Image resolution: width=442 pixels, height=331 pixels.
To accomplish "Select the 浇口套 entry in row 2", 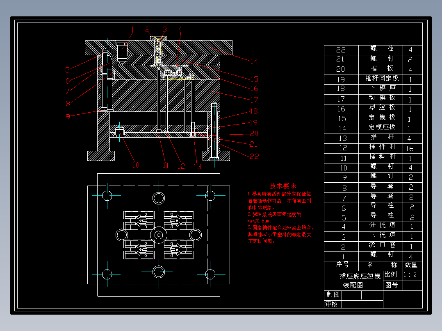I will click(382, 245).
